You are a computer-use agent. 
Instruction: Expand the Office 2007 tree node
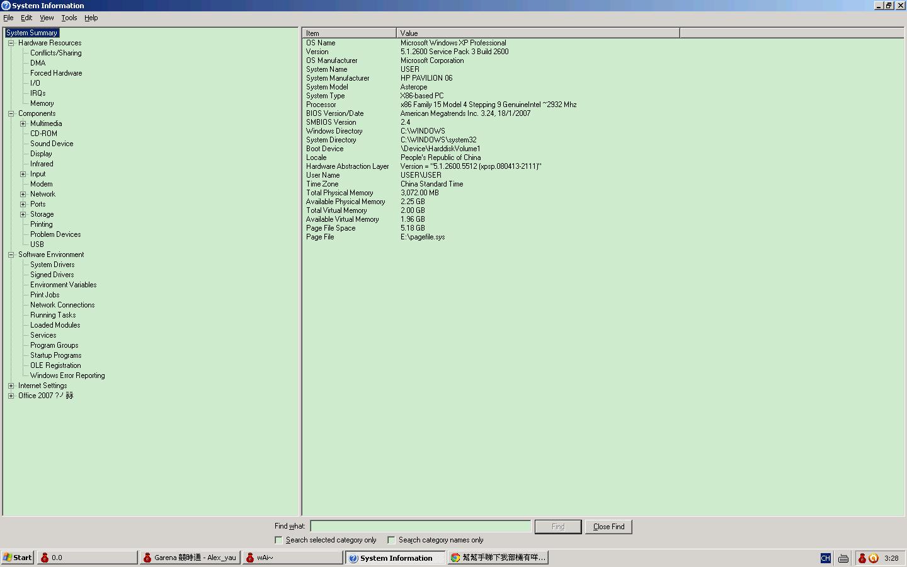point(11,396)
